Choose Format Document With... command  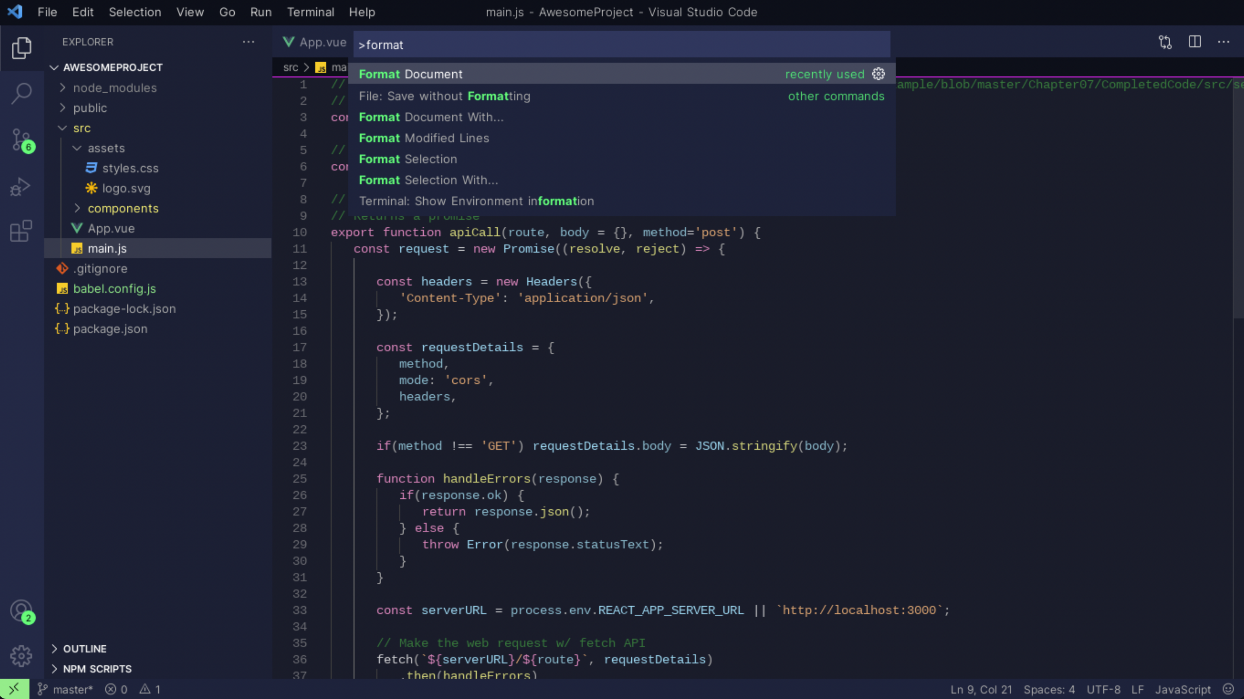coord(431,117)
